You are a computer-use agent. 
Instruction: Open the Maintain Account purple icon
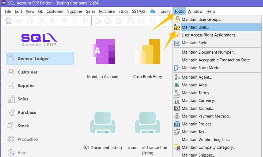point(103,52)
